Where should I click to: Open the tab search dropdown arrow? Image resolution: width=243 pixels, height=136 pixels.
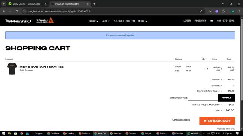pos(3,4)
